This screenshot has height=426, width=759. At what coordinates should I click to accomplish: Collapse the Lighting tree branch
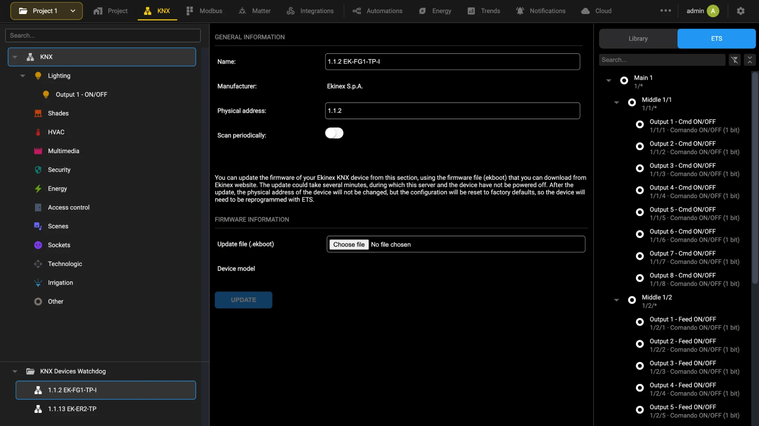click(x=23, y=76)
